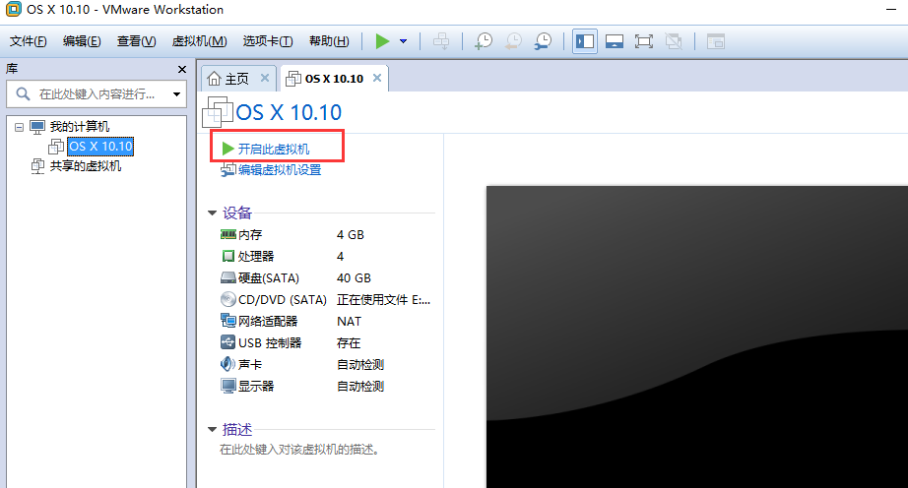Open the 文件(F) menu
908x488 pixels.
29,41
